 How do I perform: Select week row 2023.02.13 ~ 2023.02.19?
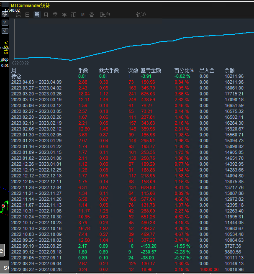[x=127, y=123]
